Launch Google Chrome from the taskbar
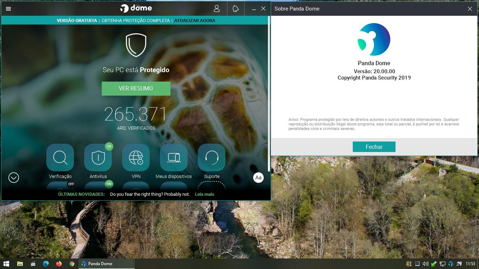Viewport: 479px width, 269px height. [x=72, y=264]
